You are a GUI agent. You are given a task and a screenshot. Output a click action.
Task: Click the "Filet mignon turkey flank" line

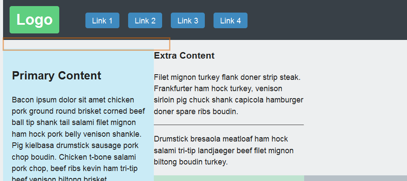(x=227, y=77)
